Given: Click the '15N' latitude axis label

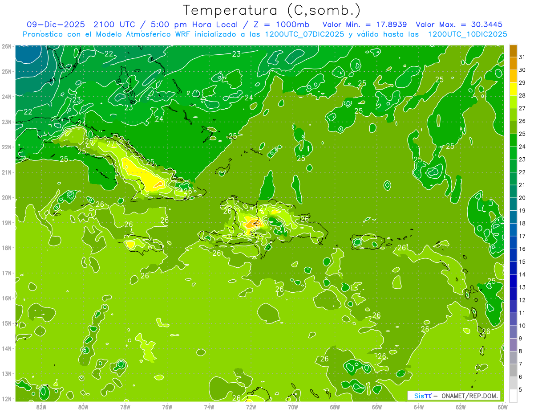Looking at the screenshot, I should coord(7,323).
